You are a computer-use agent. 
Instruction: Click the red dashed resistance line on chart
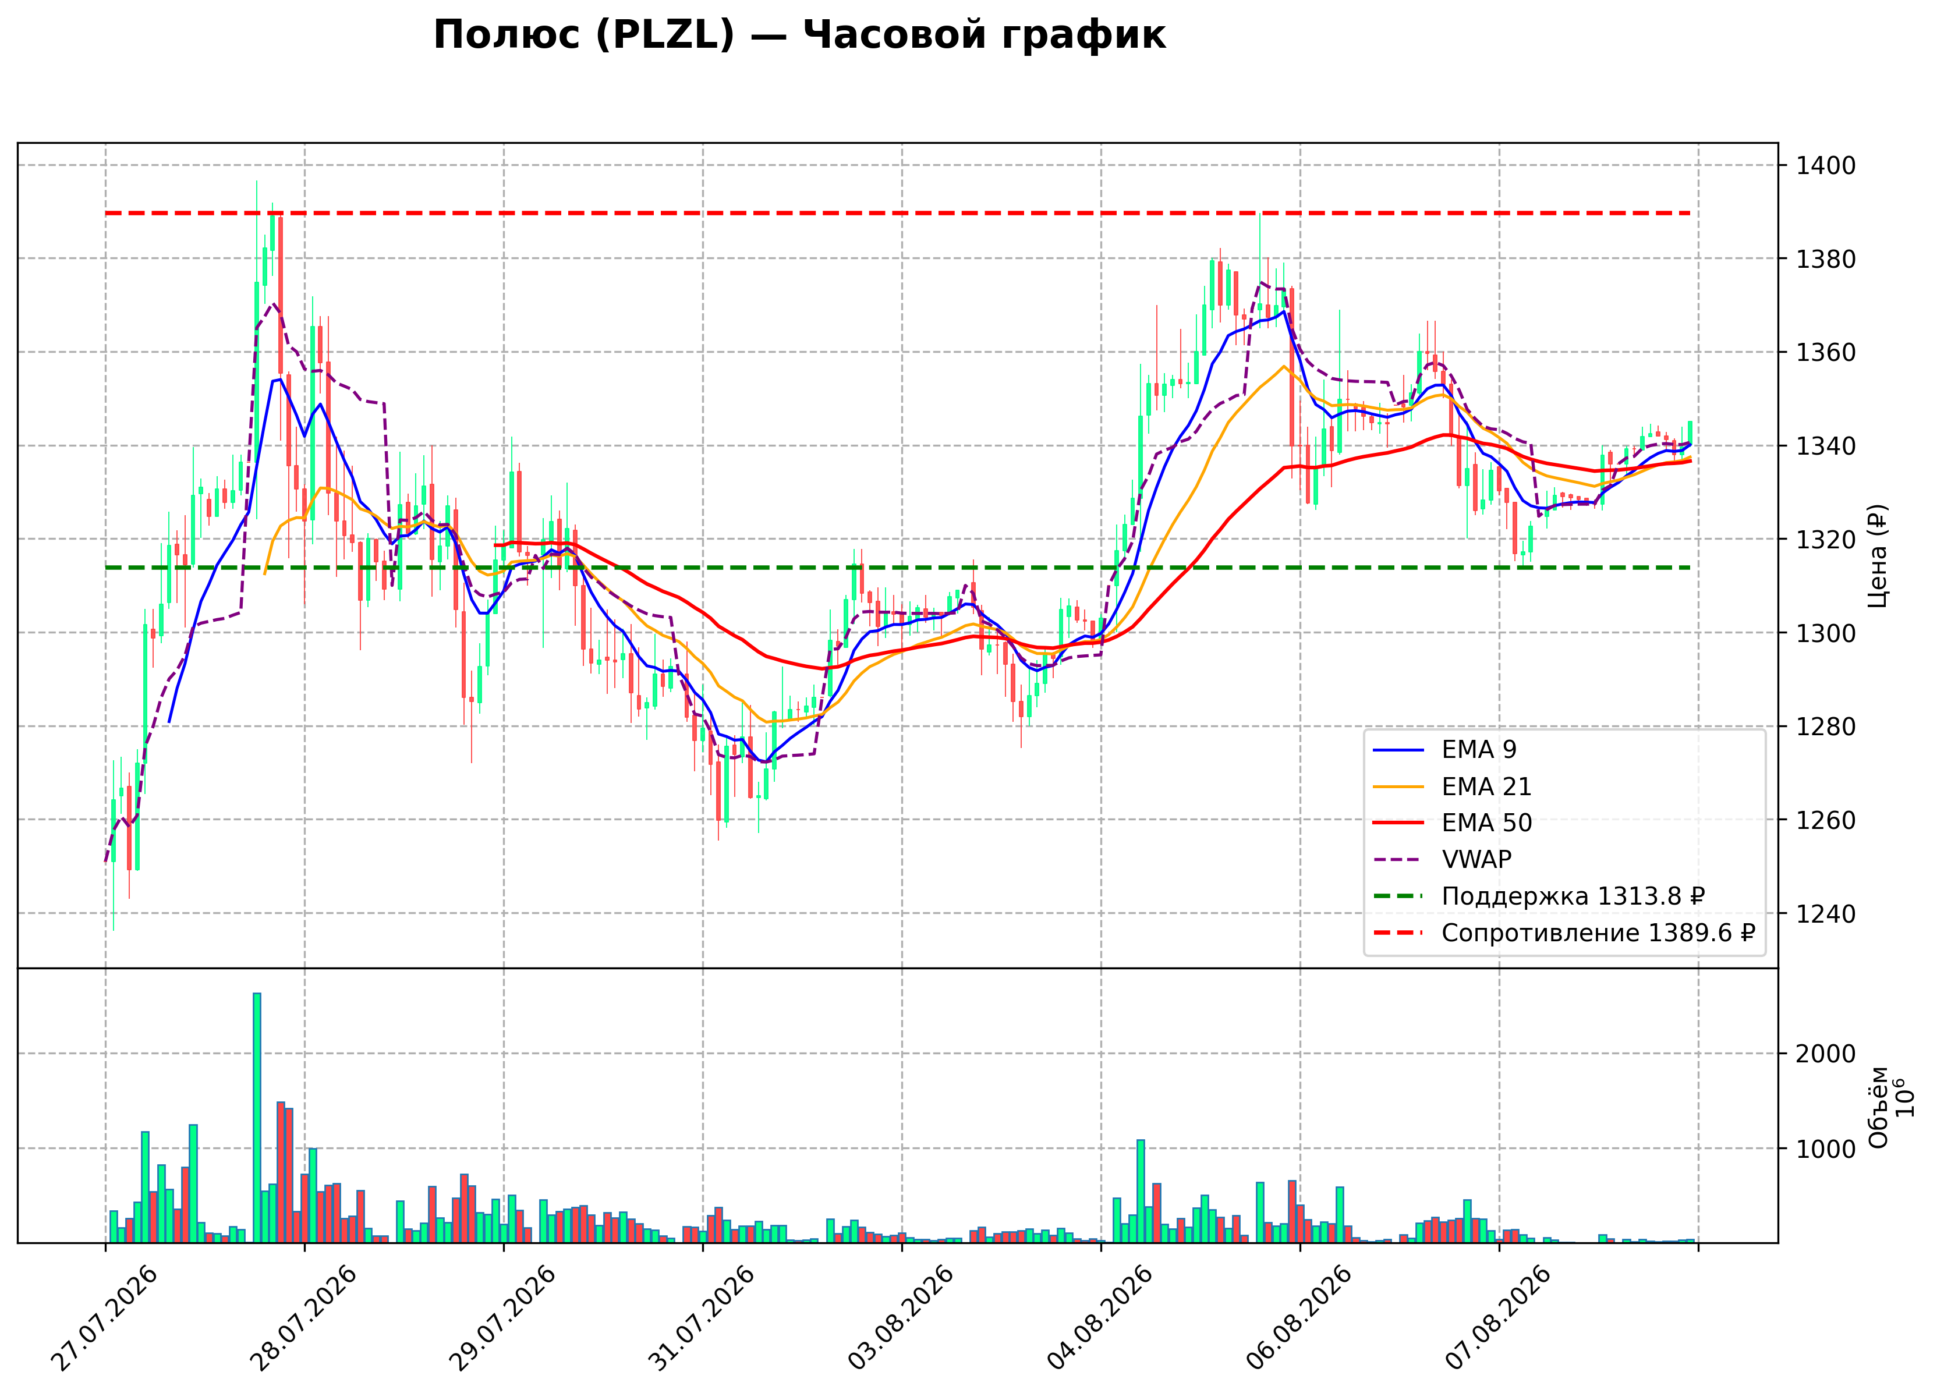pyautogui.click(x=898, y=212)
